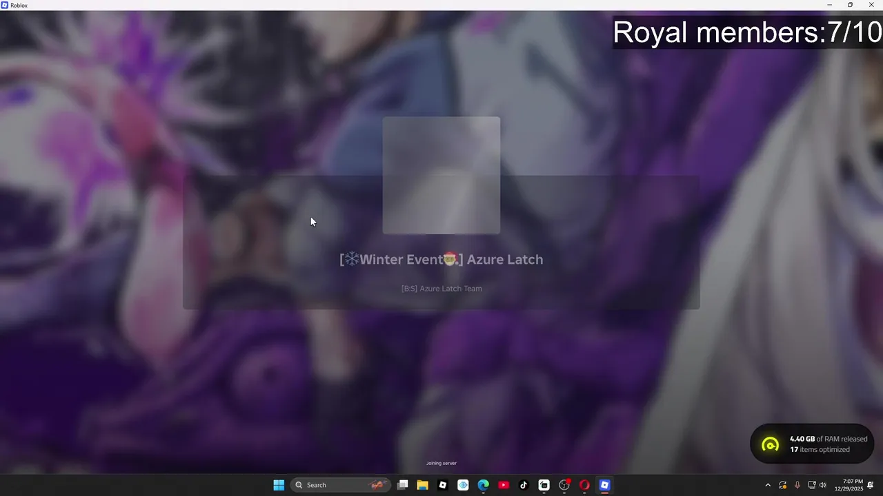Click the '17 items optimized' text
This screenshot has height=496, width=883.
tap(820, 449)
